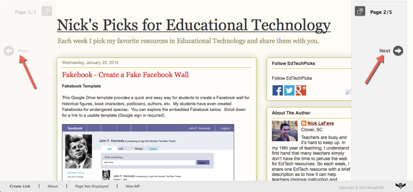Image resolution: width=413 pixels, height=192 pixels.
Task: Select the Photos tab in embedded Fakebook
Action: (139, 149)
